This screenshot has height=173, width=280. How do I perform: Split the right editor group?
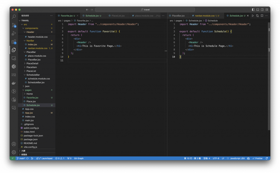pos(262,16)
